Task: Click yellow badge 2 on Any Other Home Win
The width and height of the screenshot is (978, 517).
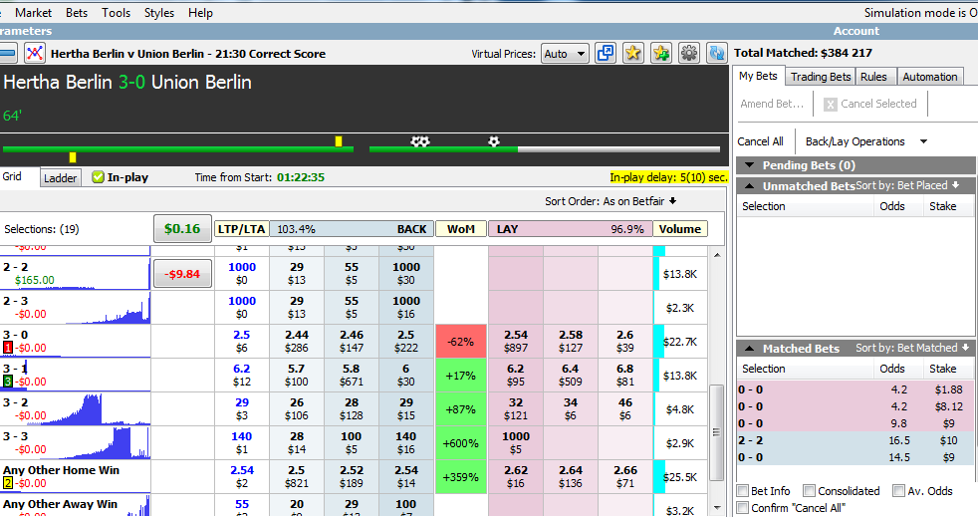Action: pyautogui.click(x=8, y=483)
